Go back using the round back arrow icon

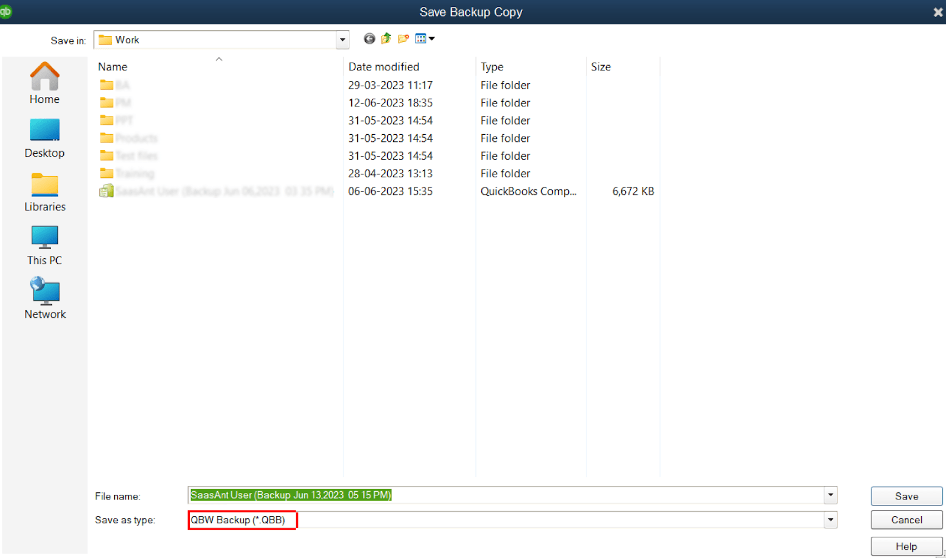370,39
